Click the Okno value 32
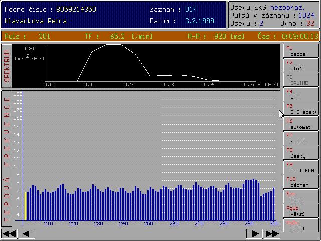The width and height of the screenshot is (321, 241). coord(310,23)
